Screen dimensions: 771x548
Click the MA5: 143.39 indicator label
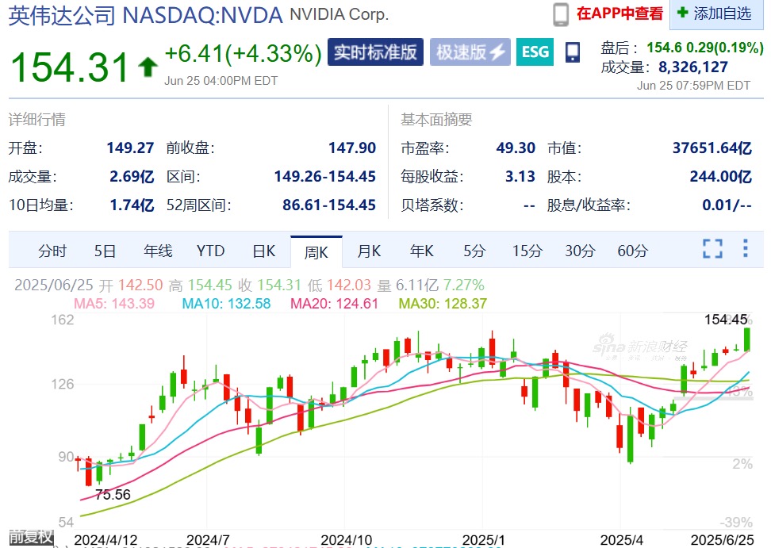(114, 303)
